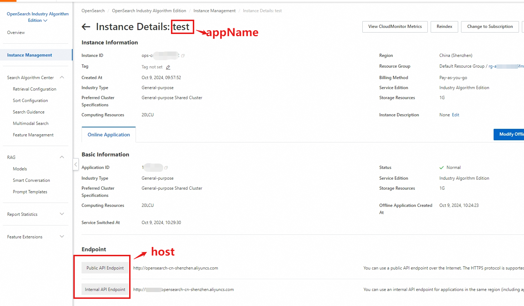Open Smart Conversation

31,180
